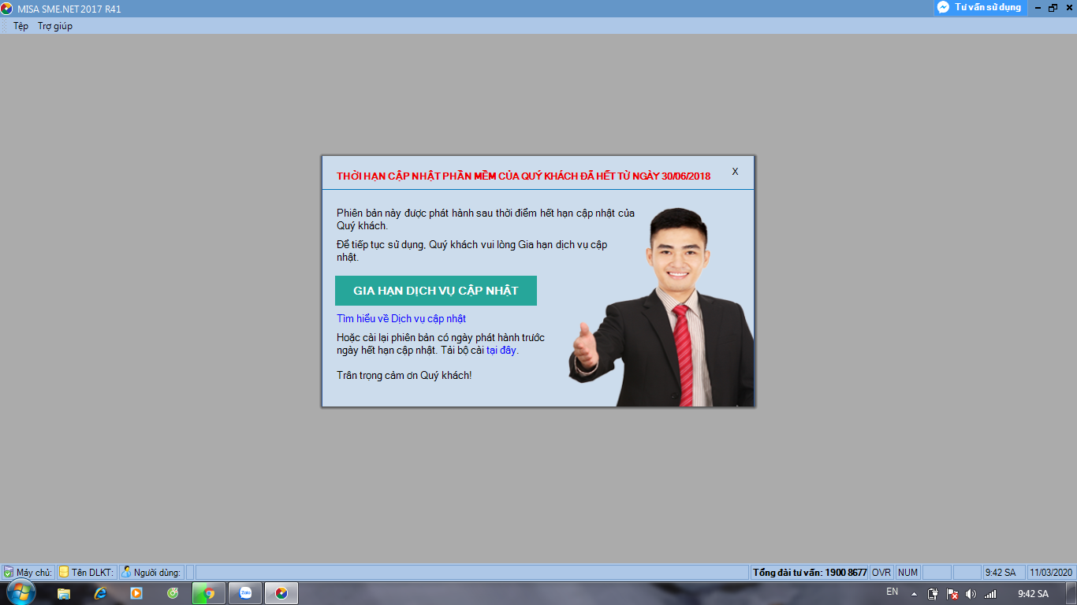Open the Tìm hiểu về Dịch vụ cập nhật link
The width and height of the screenshot is (1077, 605).
click(401, 319)
